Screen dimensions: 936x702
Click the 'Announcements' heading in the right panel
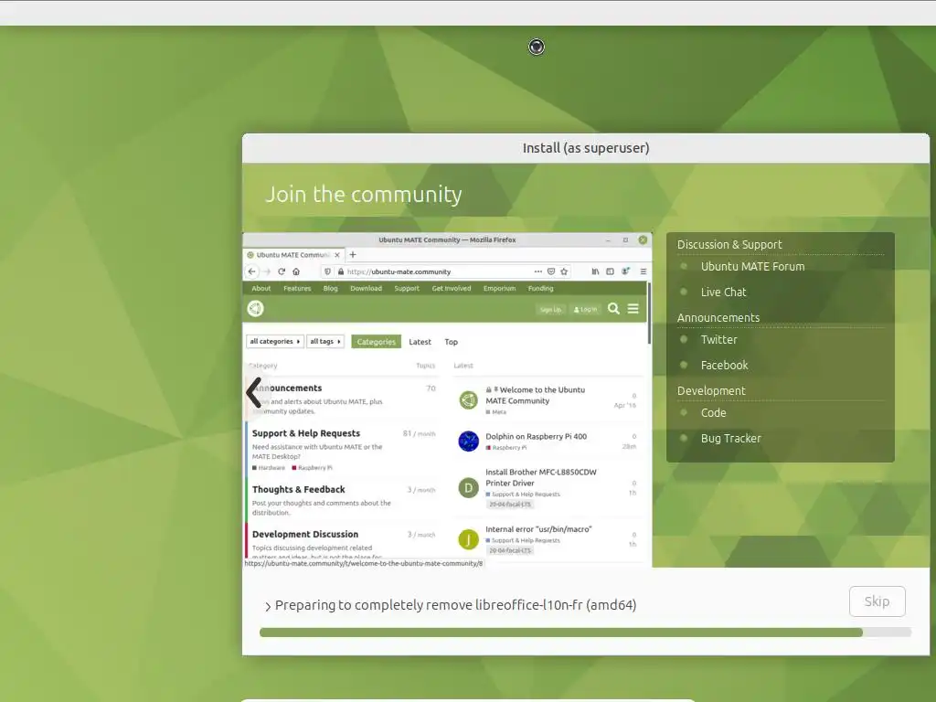point(718,317)
